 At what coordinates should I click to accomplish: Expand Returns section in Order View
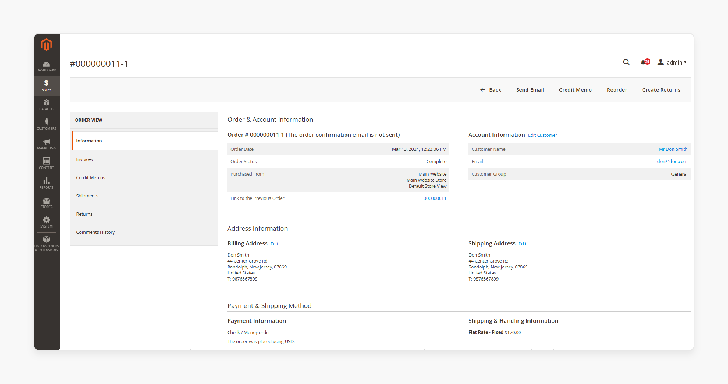pos(84,214)
